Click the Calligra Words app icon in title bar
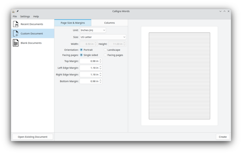 13,11
